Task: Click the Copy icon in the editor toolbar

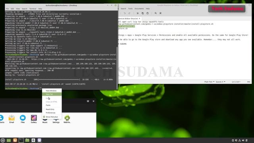Action: click(142, 13)
